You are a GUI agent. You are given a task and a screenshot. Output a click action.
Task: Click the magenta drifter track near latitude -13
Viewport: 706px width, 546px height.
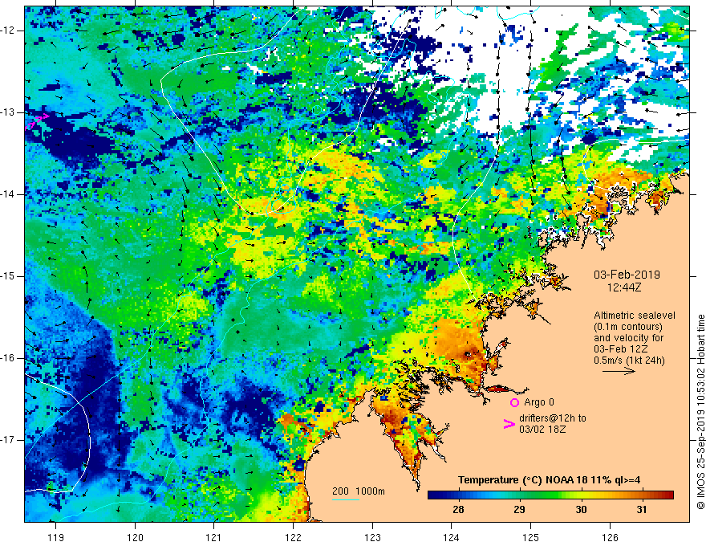tap(38, 120)
